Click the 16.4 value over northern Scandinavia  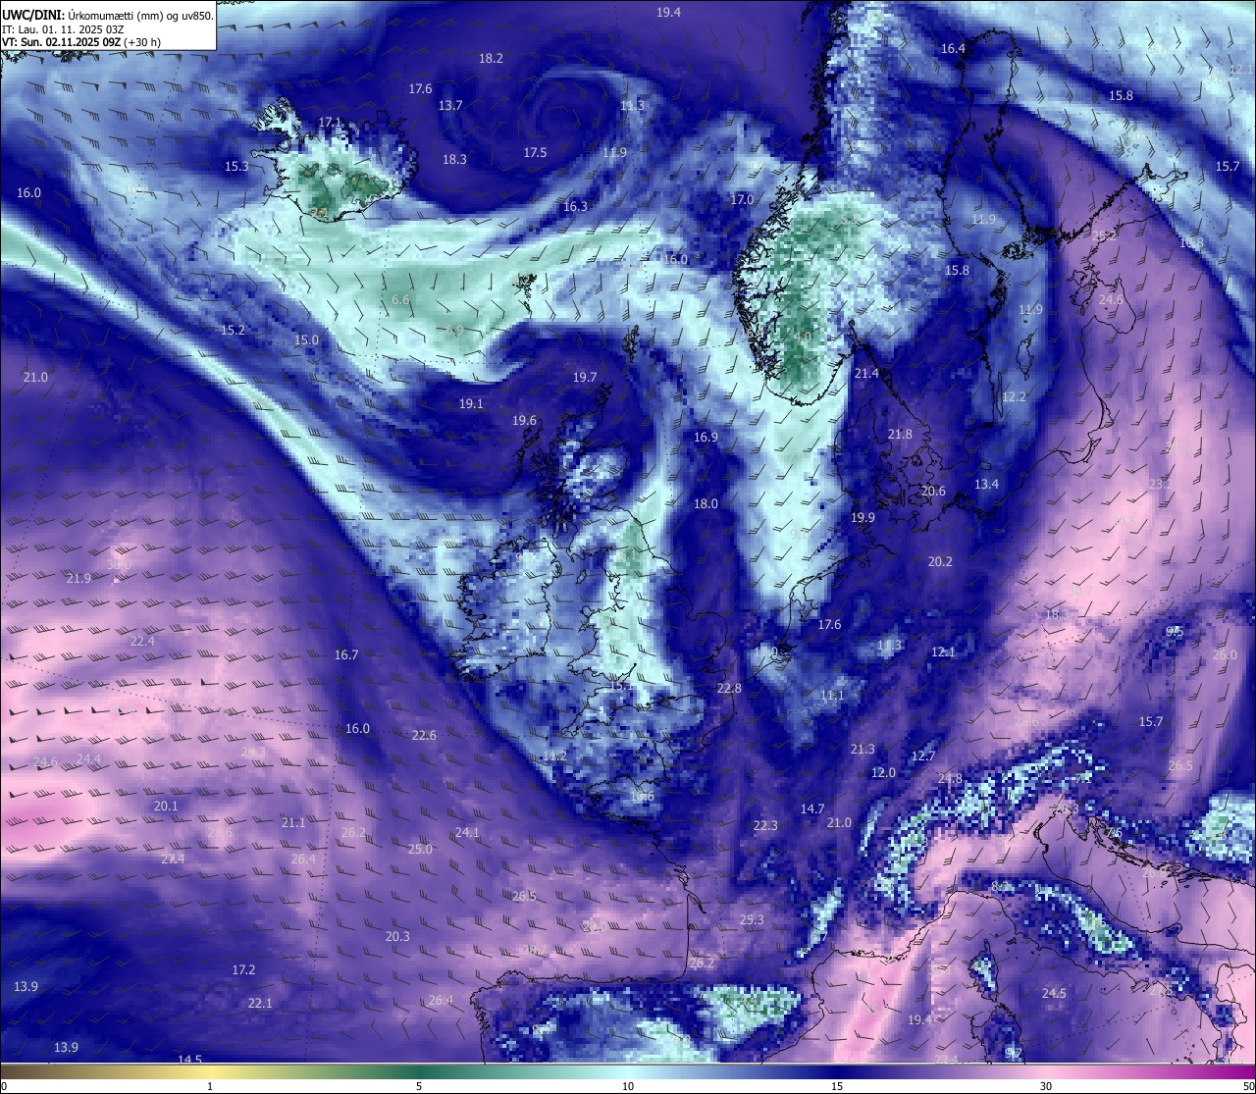(953, 48)
